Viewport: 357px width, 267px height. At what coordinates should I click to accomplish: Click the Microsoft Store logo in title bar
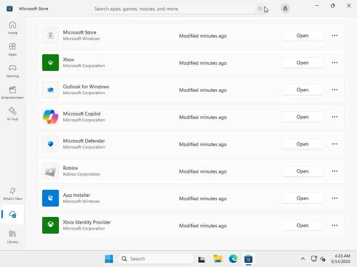[x=9, y=9]
